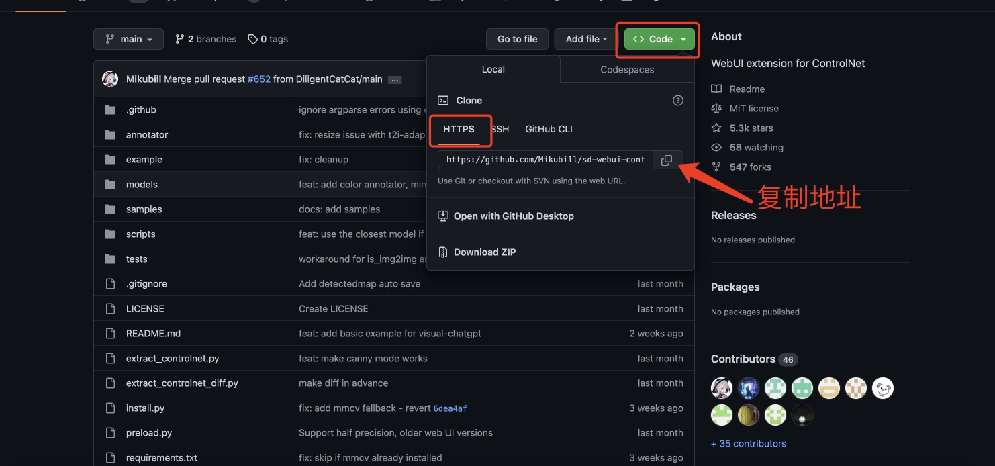Open the 'Create LICENSE' commit message
Viewport: 995px width, 466px height.
pos(333,308)
